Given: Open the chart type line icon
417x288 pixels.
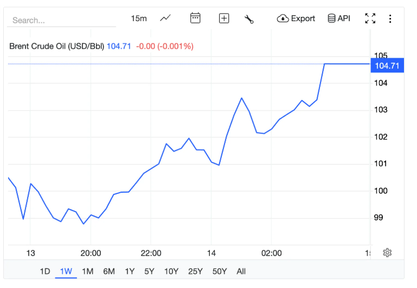Looking at the screenshot, I should (x=165, y=18).
